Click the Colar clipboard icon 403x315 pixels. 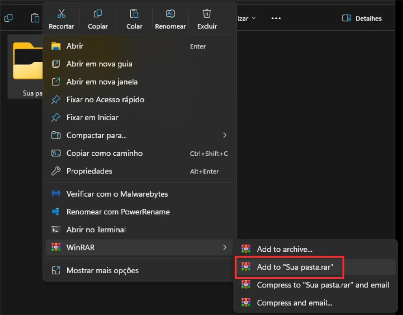tap(134, 14)
